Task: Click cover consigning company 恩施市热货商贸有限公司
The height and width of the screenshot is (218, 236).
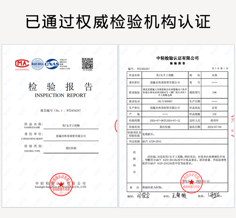Action: click(71, 136)
